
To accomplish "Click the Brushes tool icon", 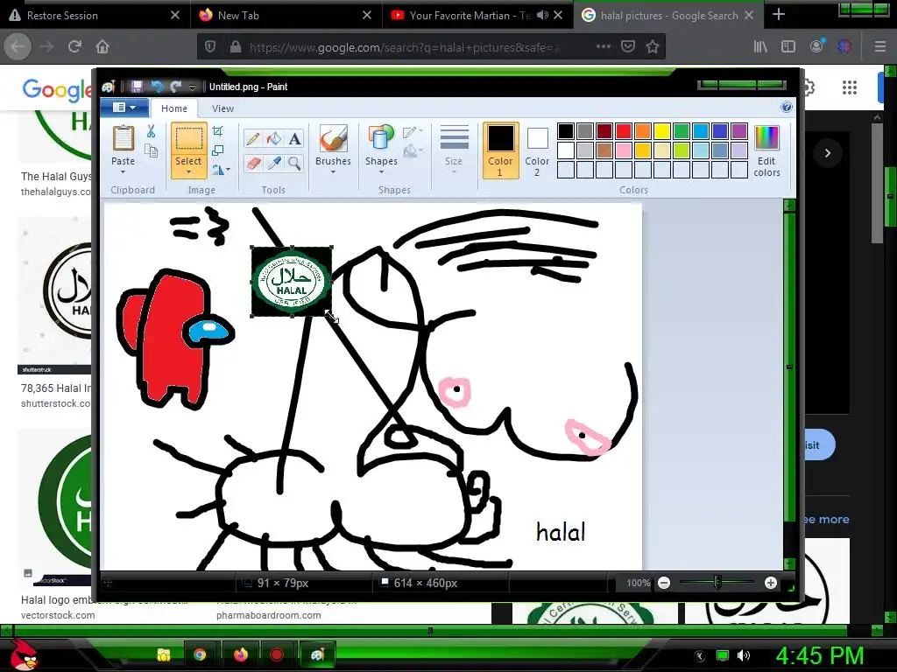I will (x=333, y=139).
